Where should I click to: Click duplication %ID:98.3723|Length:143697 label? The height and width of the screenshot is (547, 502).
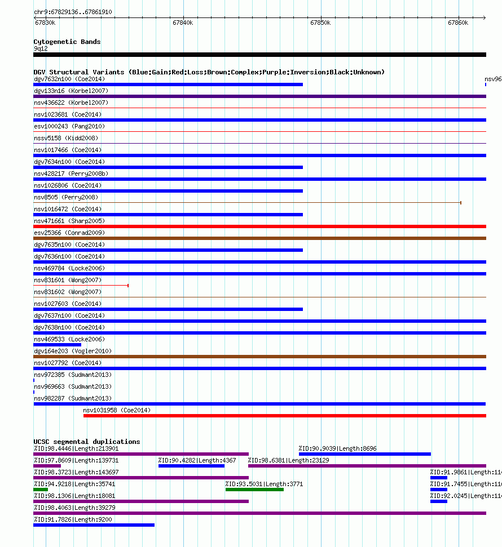pos(76,473)
